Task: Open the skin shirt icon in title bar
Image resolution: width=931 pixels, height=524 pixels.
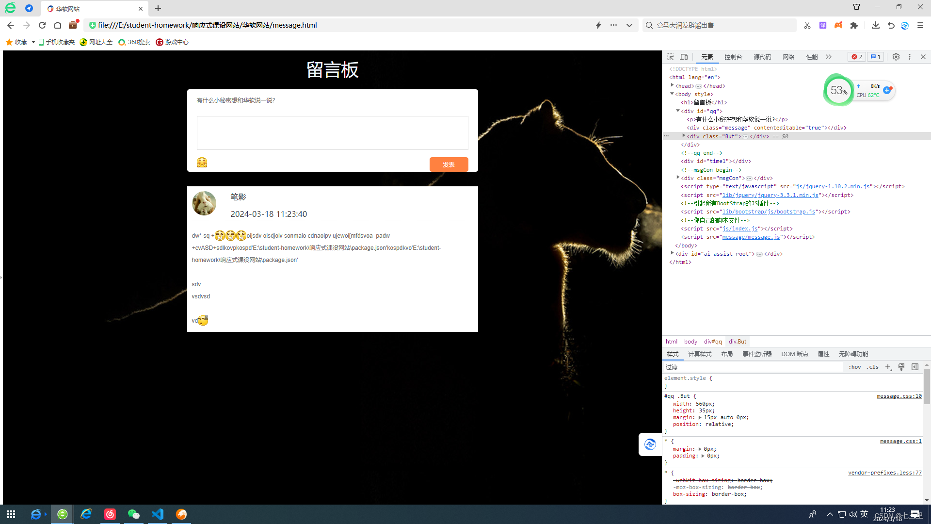Action: click(856, 7)
